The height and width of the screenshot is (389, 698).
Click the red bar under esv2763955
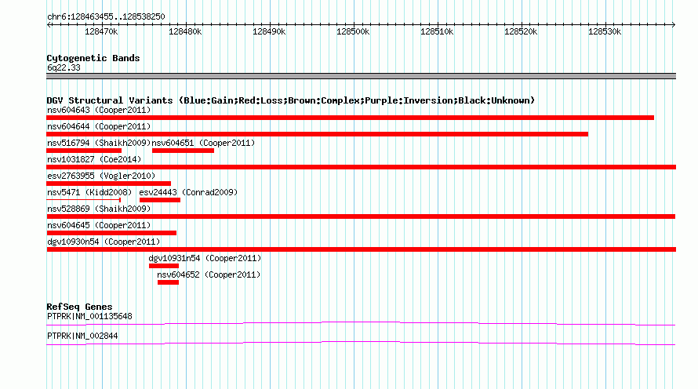(x=108, y=184)
